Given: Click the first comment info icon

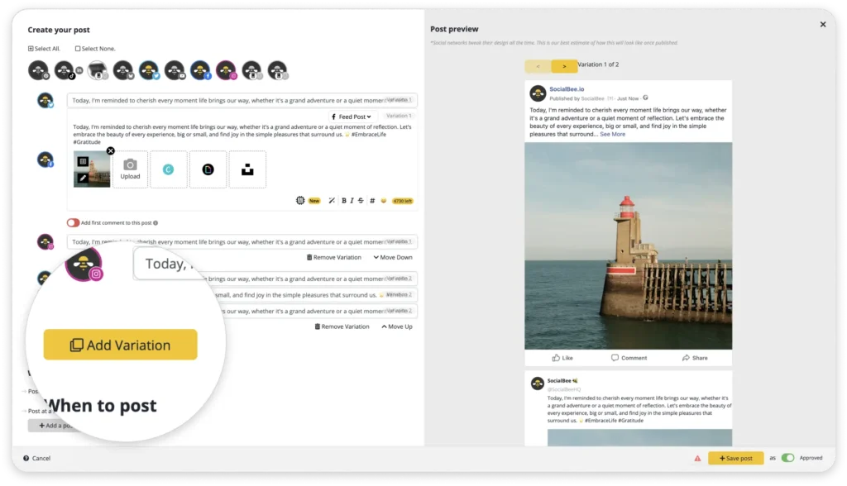Looking at the screenshot, I should tap(156, 222).
